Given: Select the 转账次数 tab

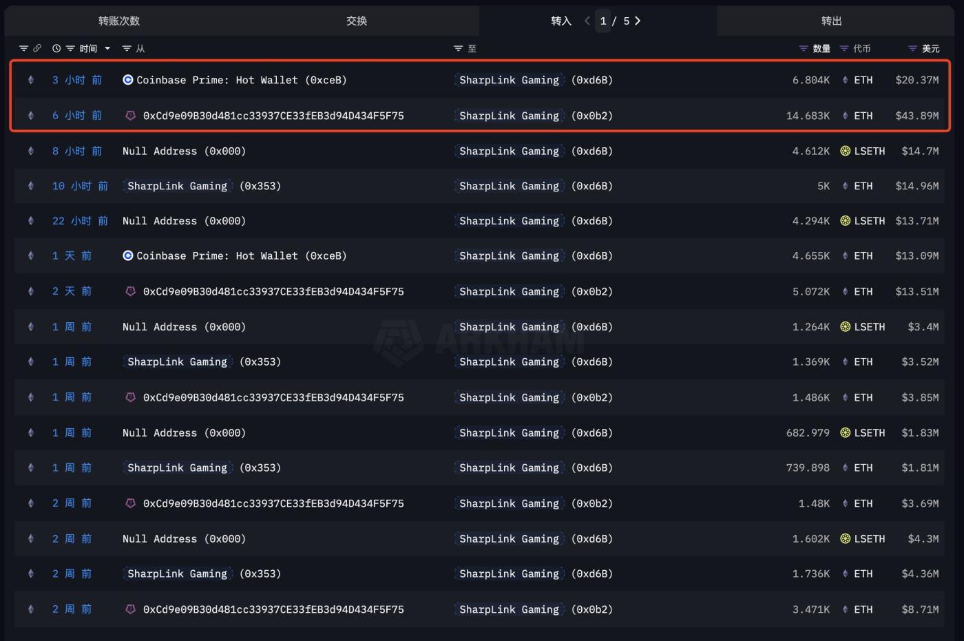Looking at the screenshot, I should (118, 21).
